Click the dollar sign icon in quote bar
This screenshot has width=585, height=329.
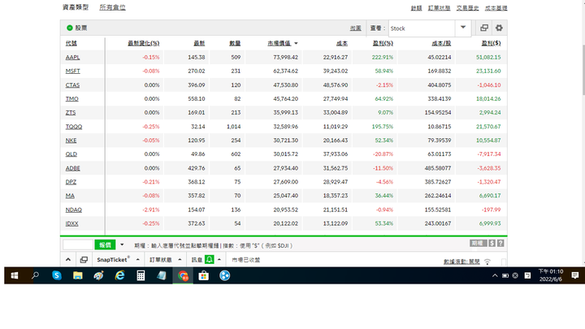tap(492, 244)
